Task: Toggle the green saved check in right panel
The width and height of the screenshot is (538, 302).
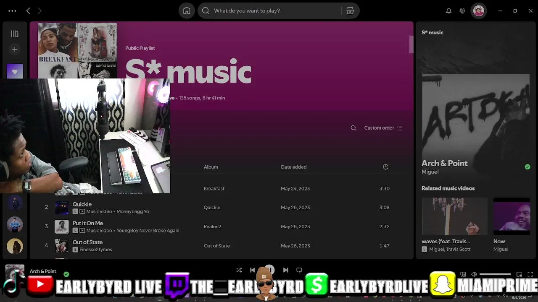Action: click(527, 167)
